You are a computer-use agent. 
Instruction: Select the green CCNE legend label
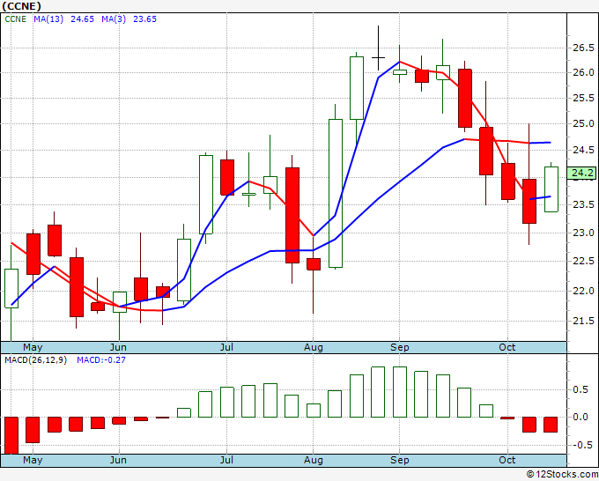tap(15, 19)
